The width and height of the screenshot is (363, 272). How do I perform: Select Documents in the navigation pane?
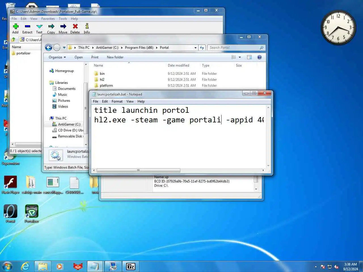(x=64, y=89)
